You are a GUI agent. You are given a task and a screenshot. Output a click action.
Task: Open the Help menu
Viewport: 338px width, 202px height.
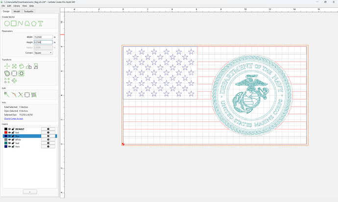tap(31, 6)
